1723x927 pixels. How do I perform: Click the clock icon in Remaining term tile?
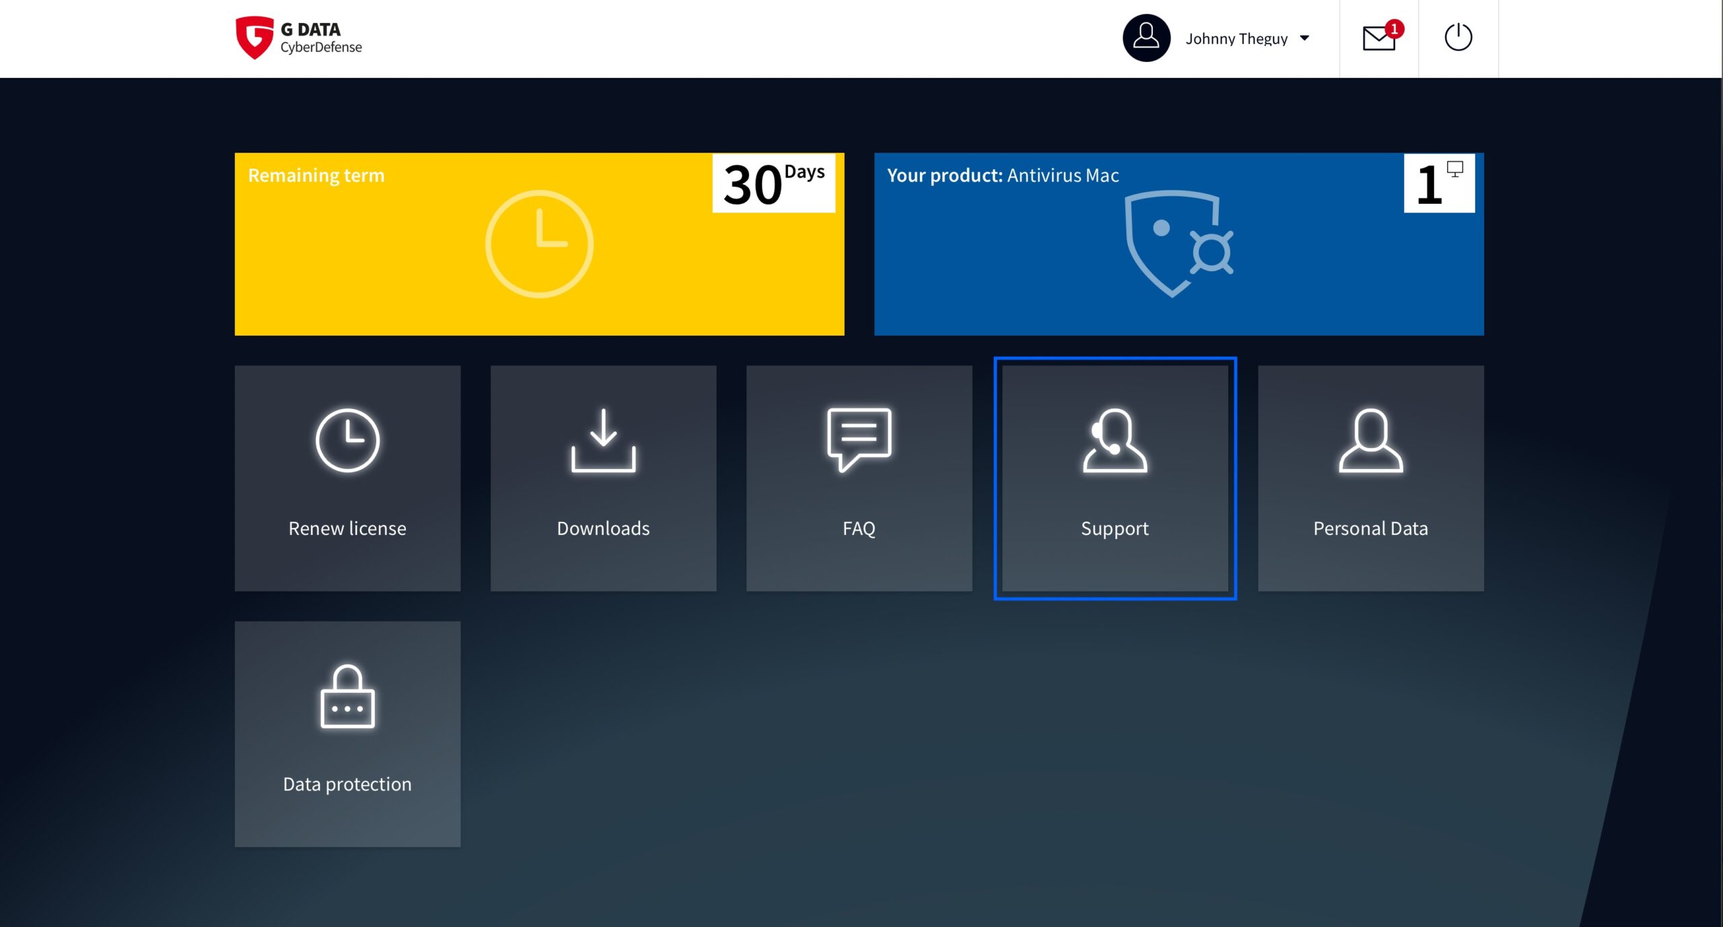pos(539,244)
